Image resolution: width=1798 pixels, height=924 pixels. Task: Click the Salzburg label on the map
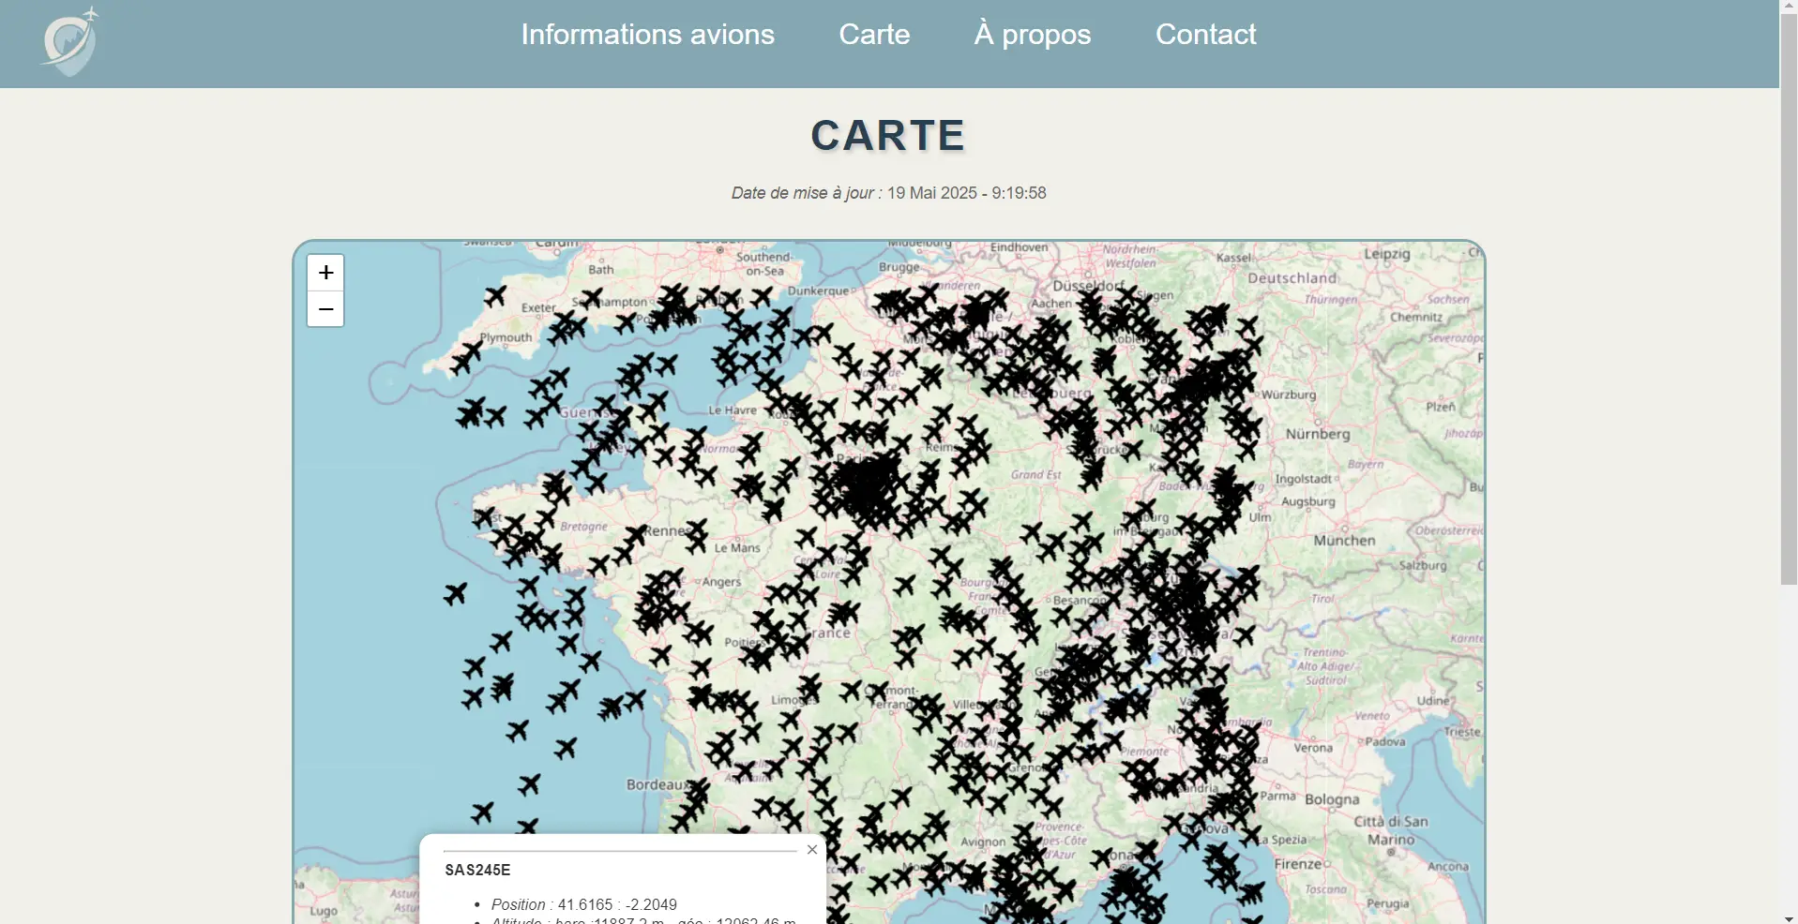click(x=1423, y=565)
